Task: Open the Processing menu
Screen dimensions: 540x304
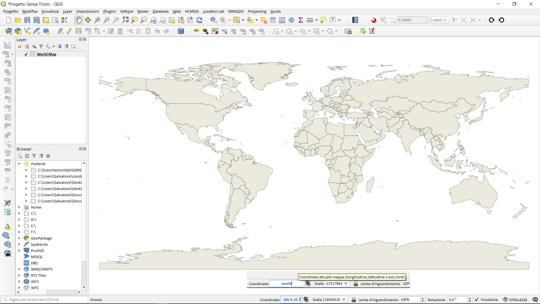Action: (257, 11)
